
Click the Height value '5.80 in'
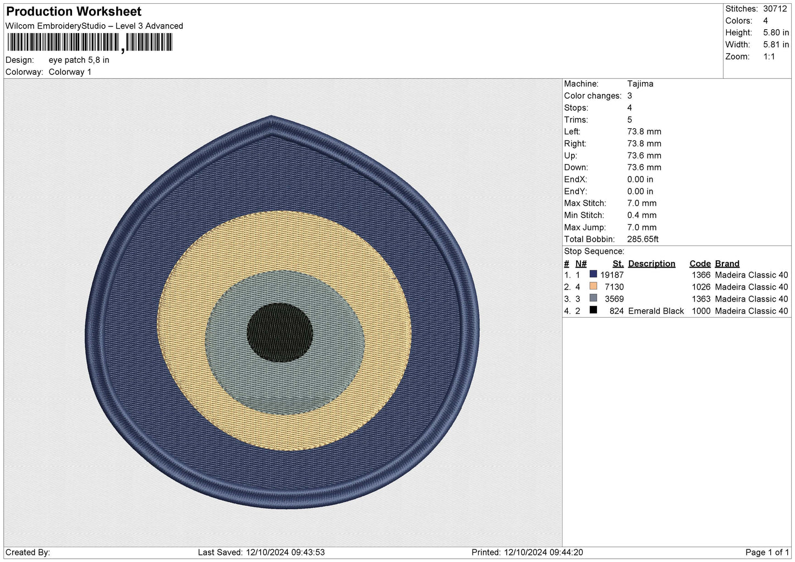pos(776,32)
